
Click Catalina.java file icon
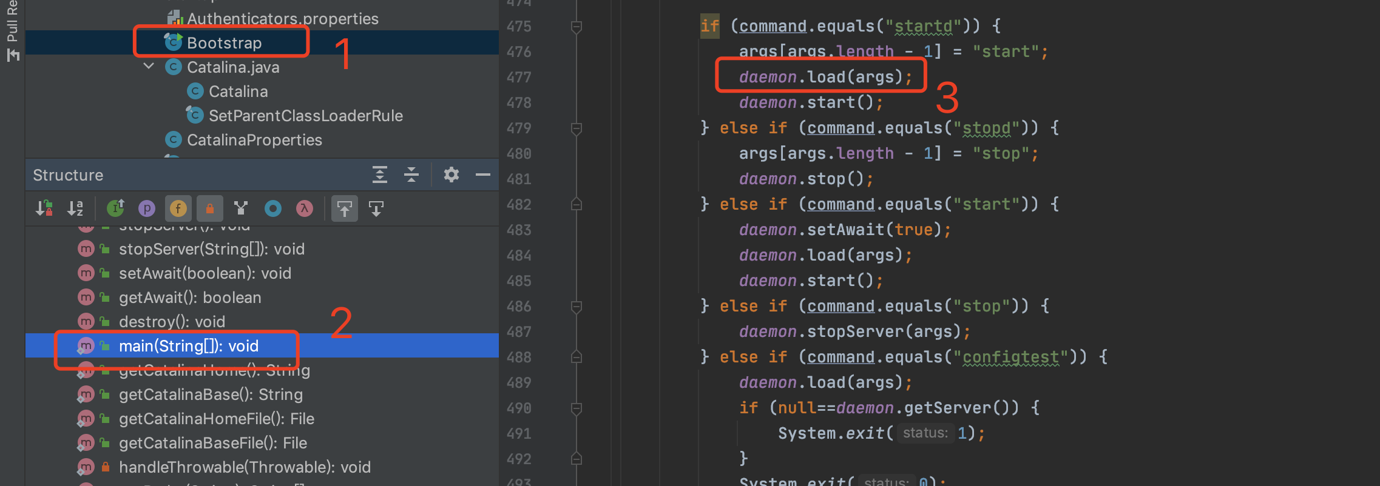[x=174, y=67]
